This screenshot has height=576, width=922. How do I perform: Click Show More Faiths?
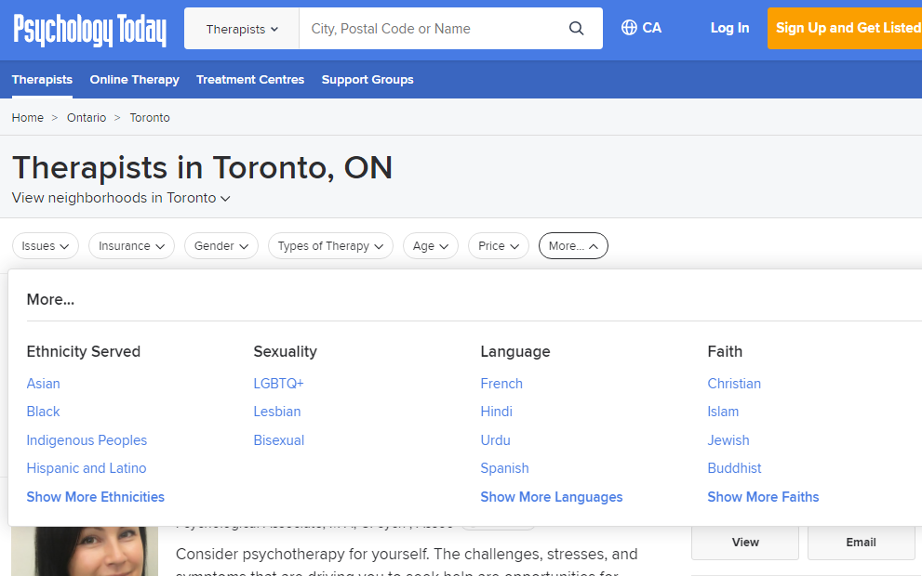point(763,497)
